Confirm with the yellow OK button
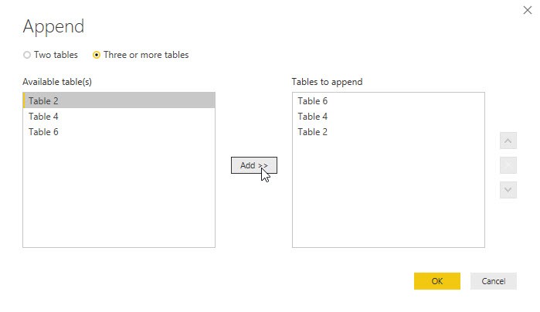 pyautogui.click(x=437, y=281)
